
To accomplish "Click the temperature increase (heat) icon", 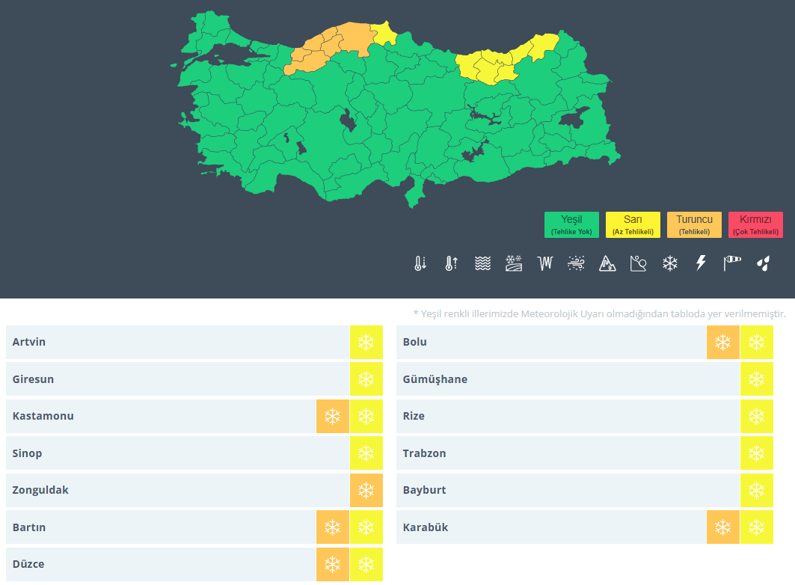I will coord(451,263).
